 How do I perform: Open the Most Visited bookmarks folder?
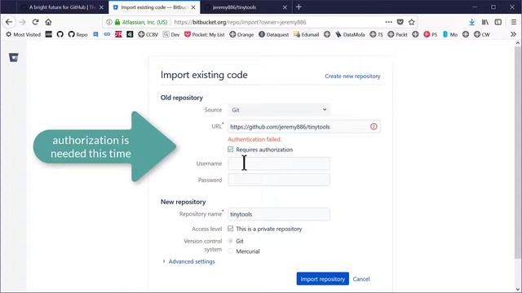coord(23,34)
